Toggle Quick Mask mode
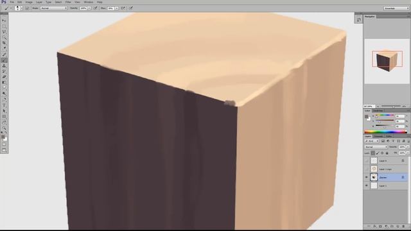411x231 pixels. tap(4, 144)
